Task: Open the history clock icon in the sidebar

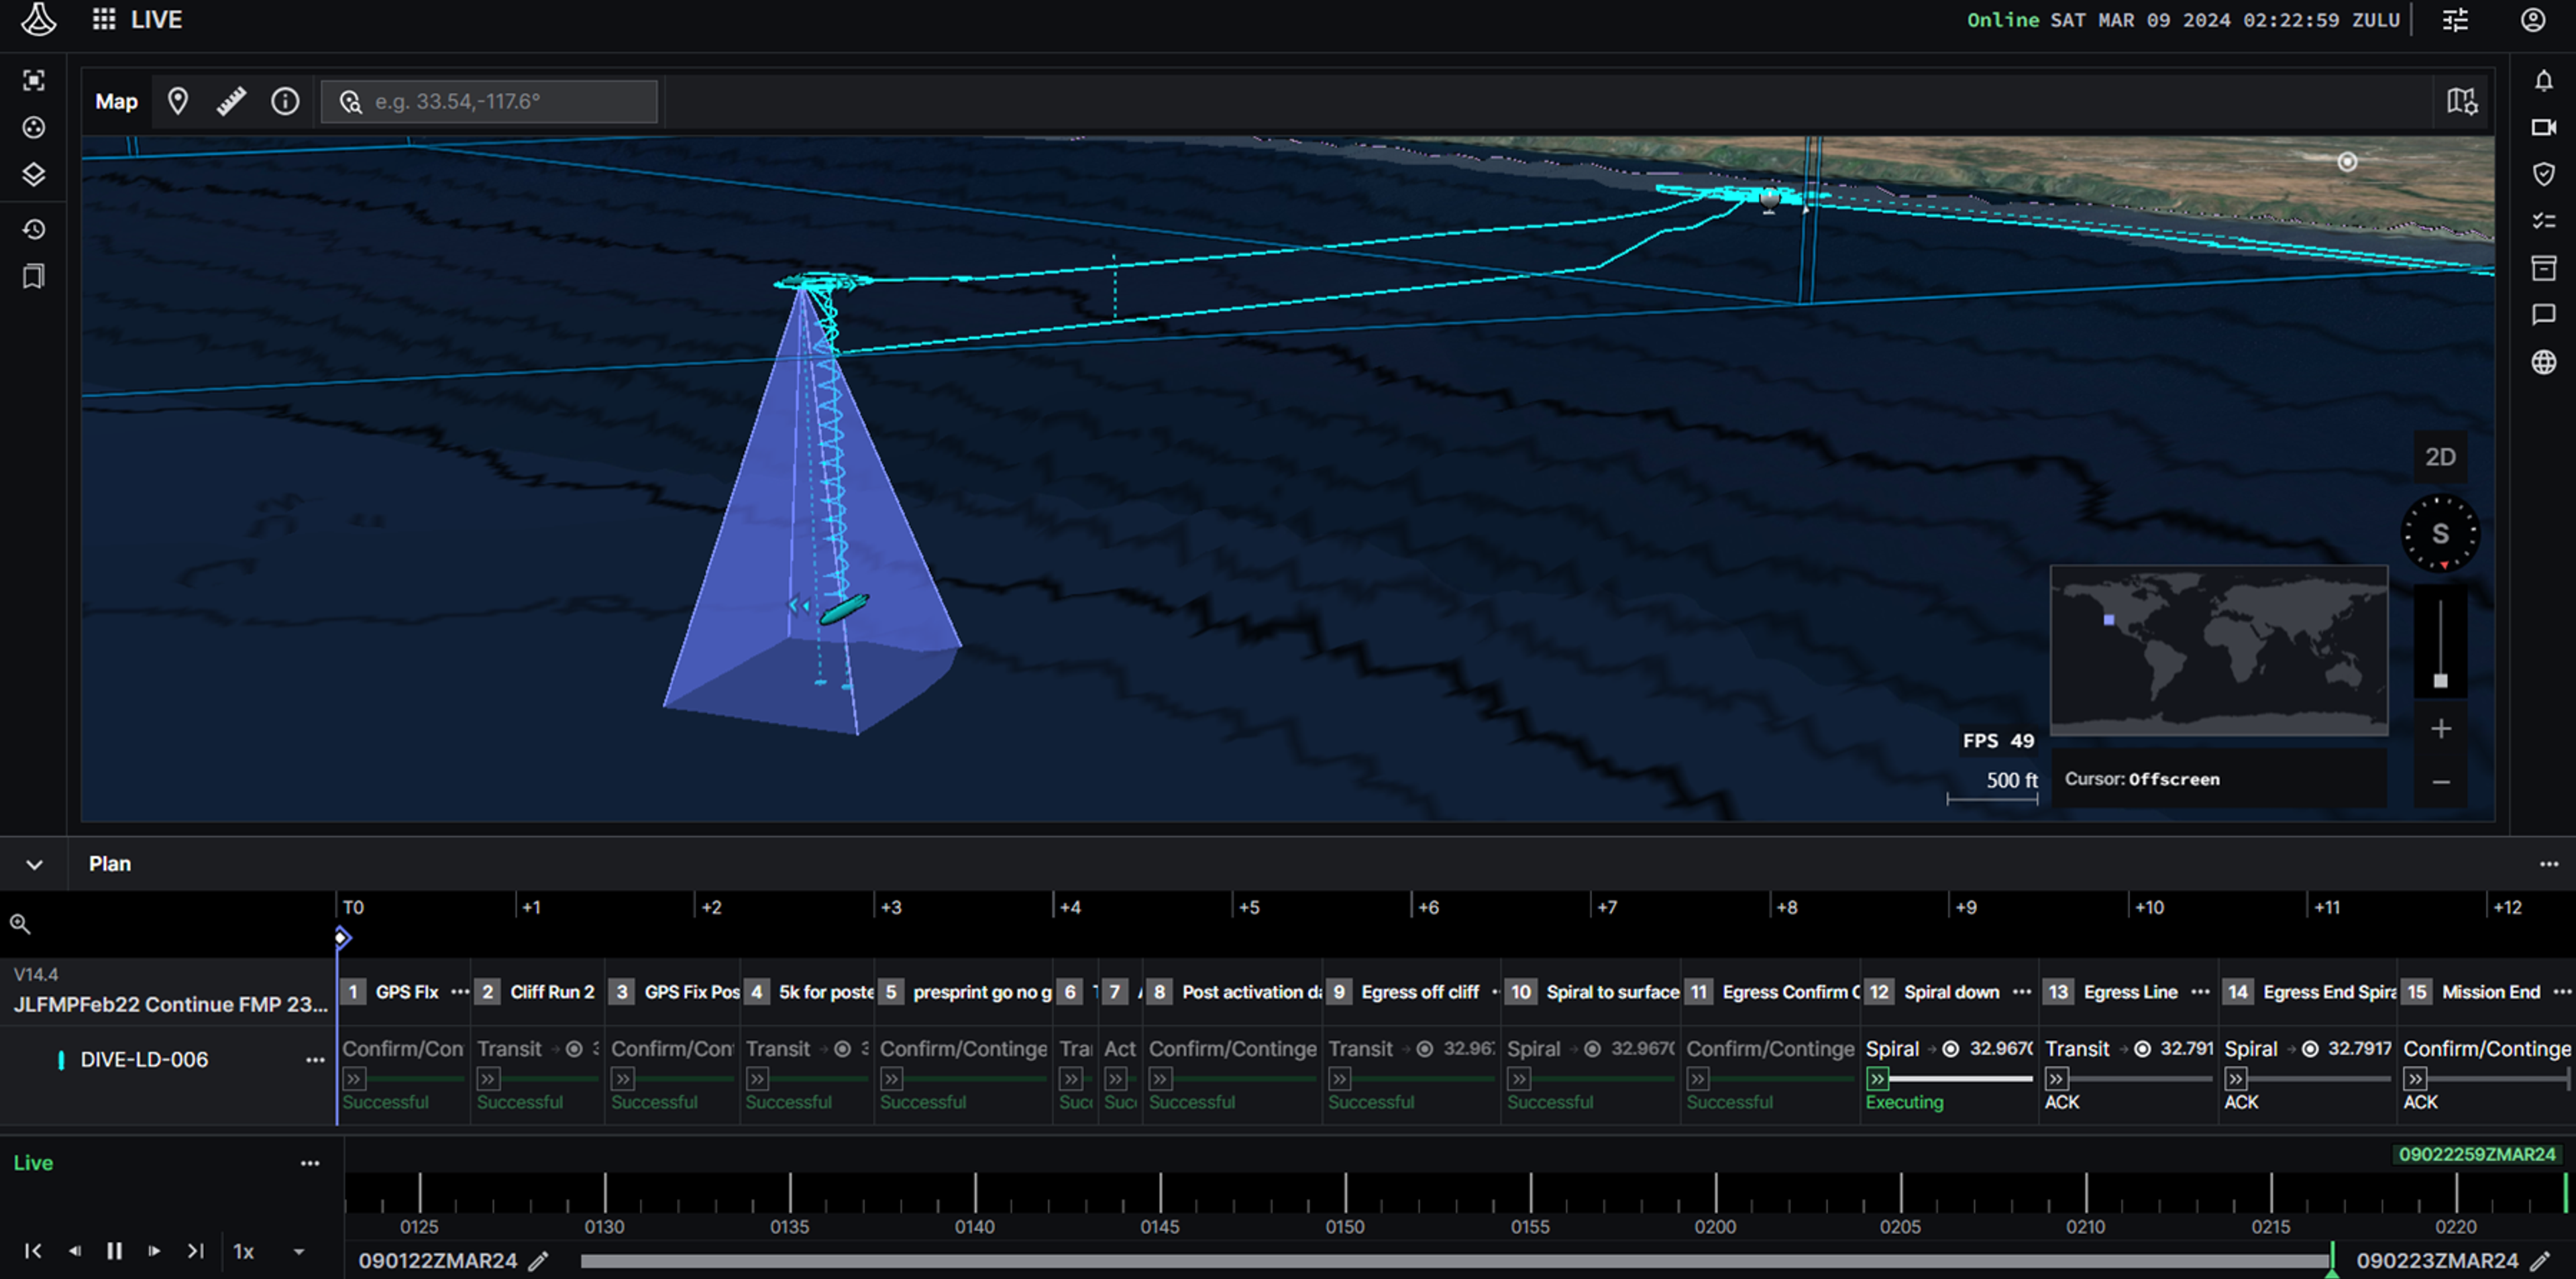Action: (34, 230)
